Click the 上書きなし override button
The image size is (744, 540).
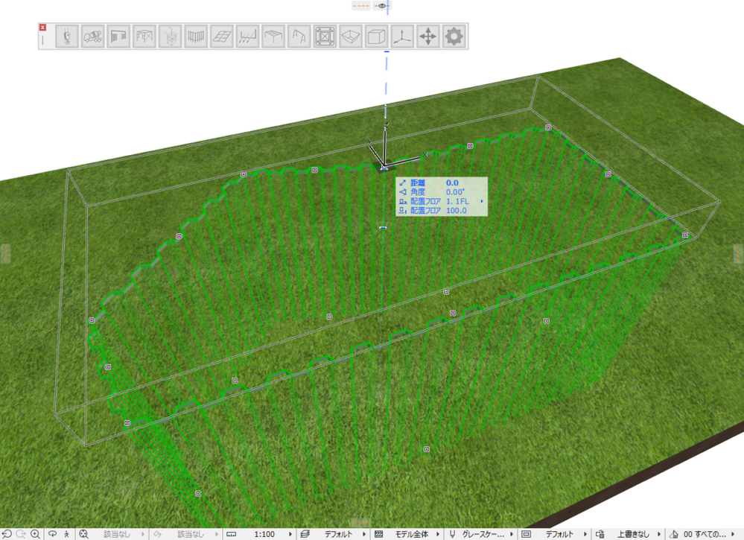point(633,534)
